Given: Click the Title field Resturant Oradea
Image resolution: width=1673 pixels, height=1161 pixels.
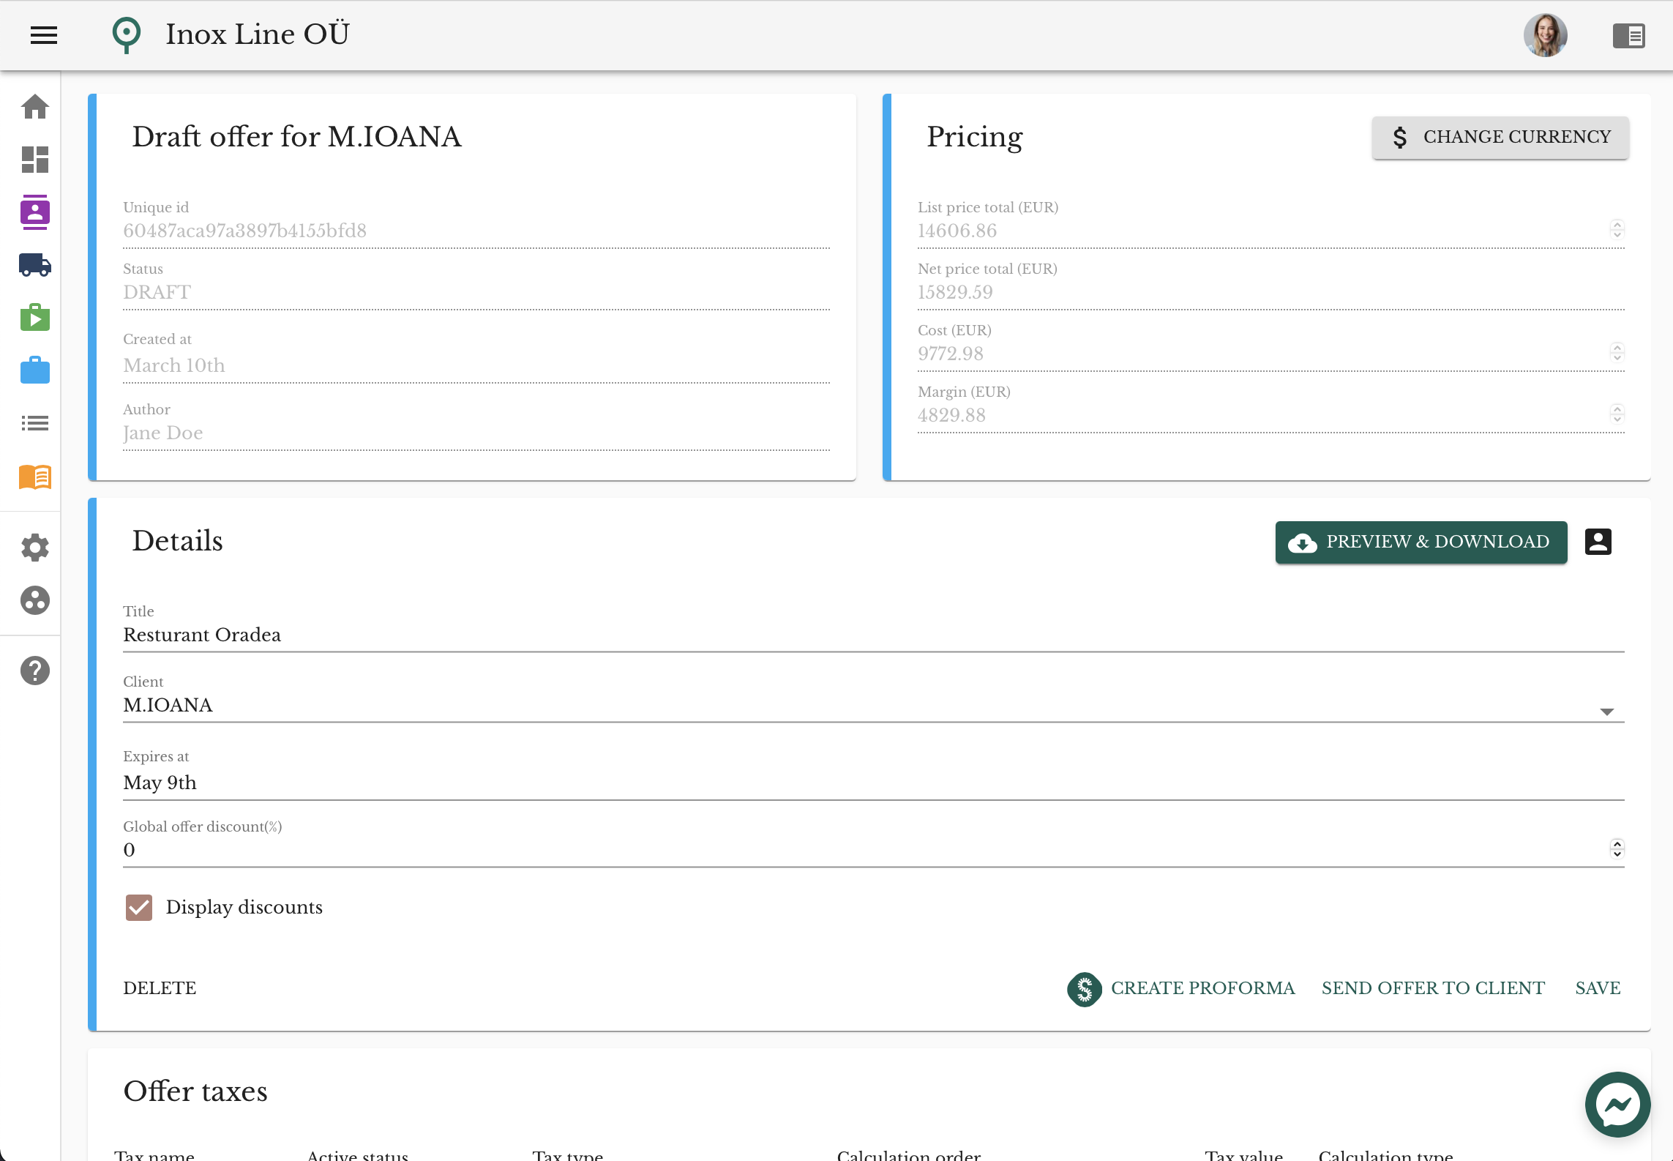Looking at the screenshot, I should coord(872,635).
